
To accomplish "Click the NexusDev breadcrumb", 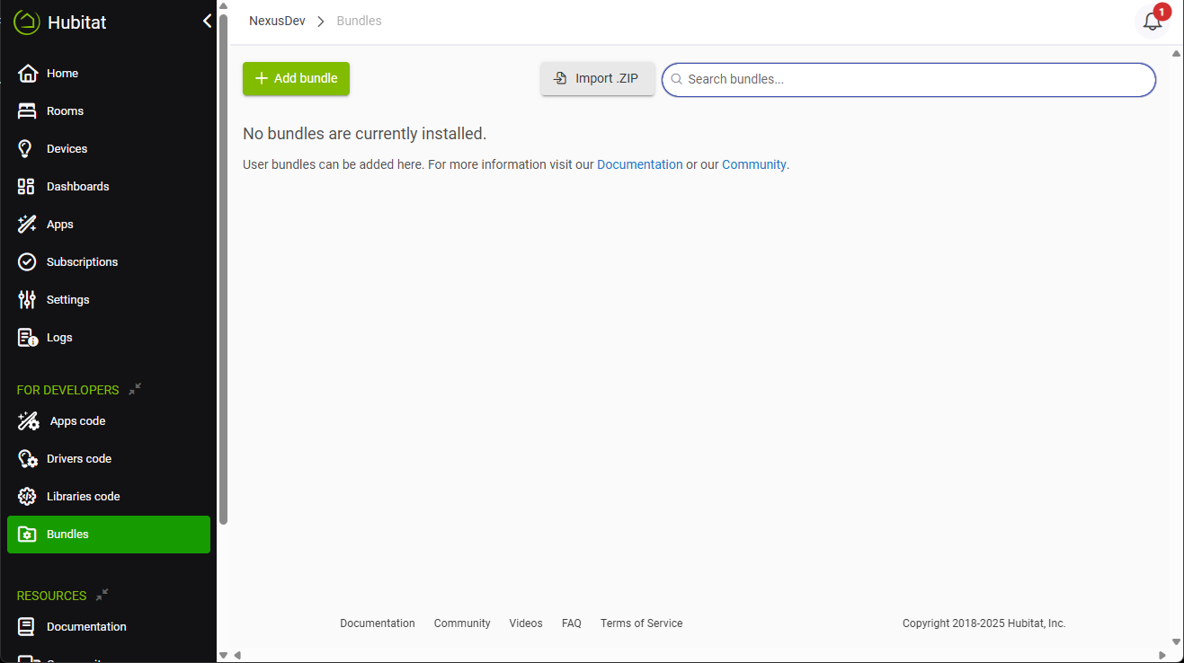I will coord(277,22).
